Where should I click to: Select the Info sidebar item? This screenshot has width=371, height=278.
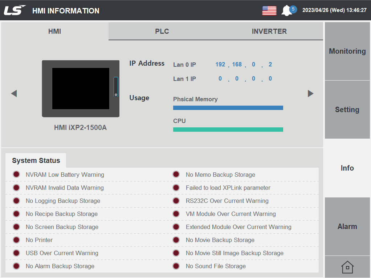coord(347,168)
